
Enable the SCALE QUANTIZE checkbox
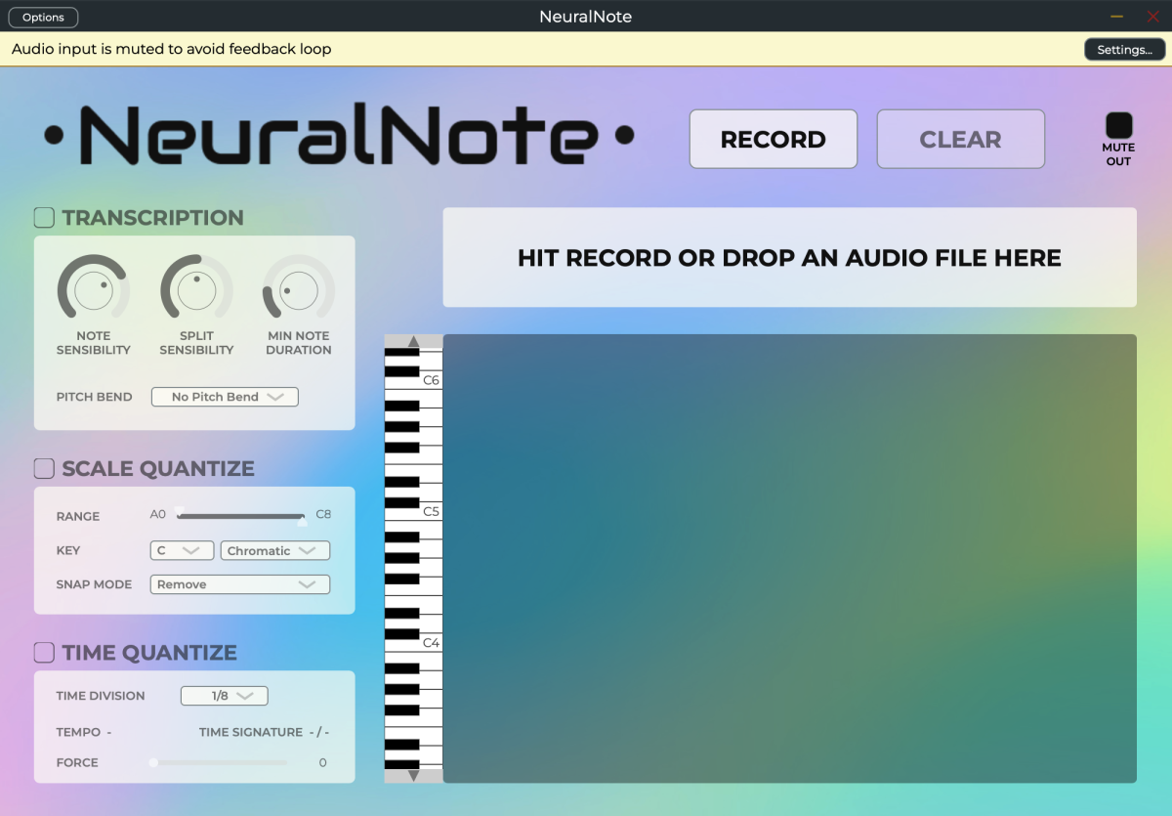(x=44, y=468)
